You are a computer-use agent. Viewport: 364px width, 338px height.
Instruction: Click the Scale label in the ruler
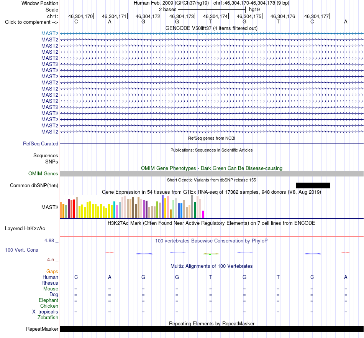pyautogui.click(x=52, y=10)
